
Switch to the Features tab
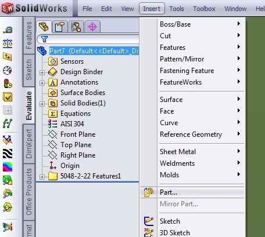pyautogui.click(x=29, y=35)
